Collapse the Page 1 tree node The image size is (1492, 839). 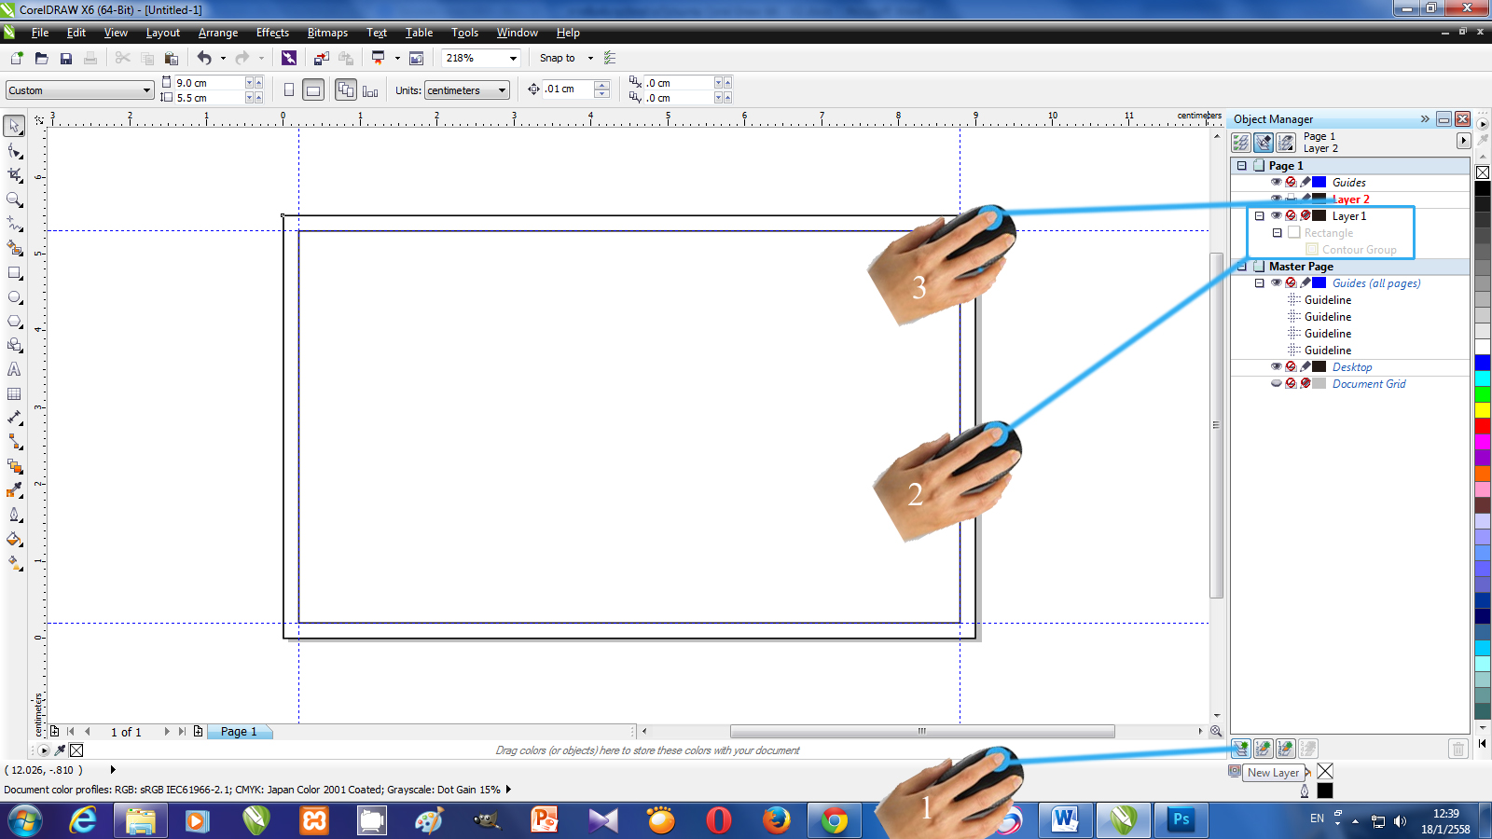[x=1241, y=165]
